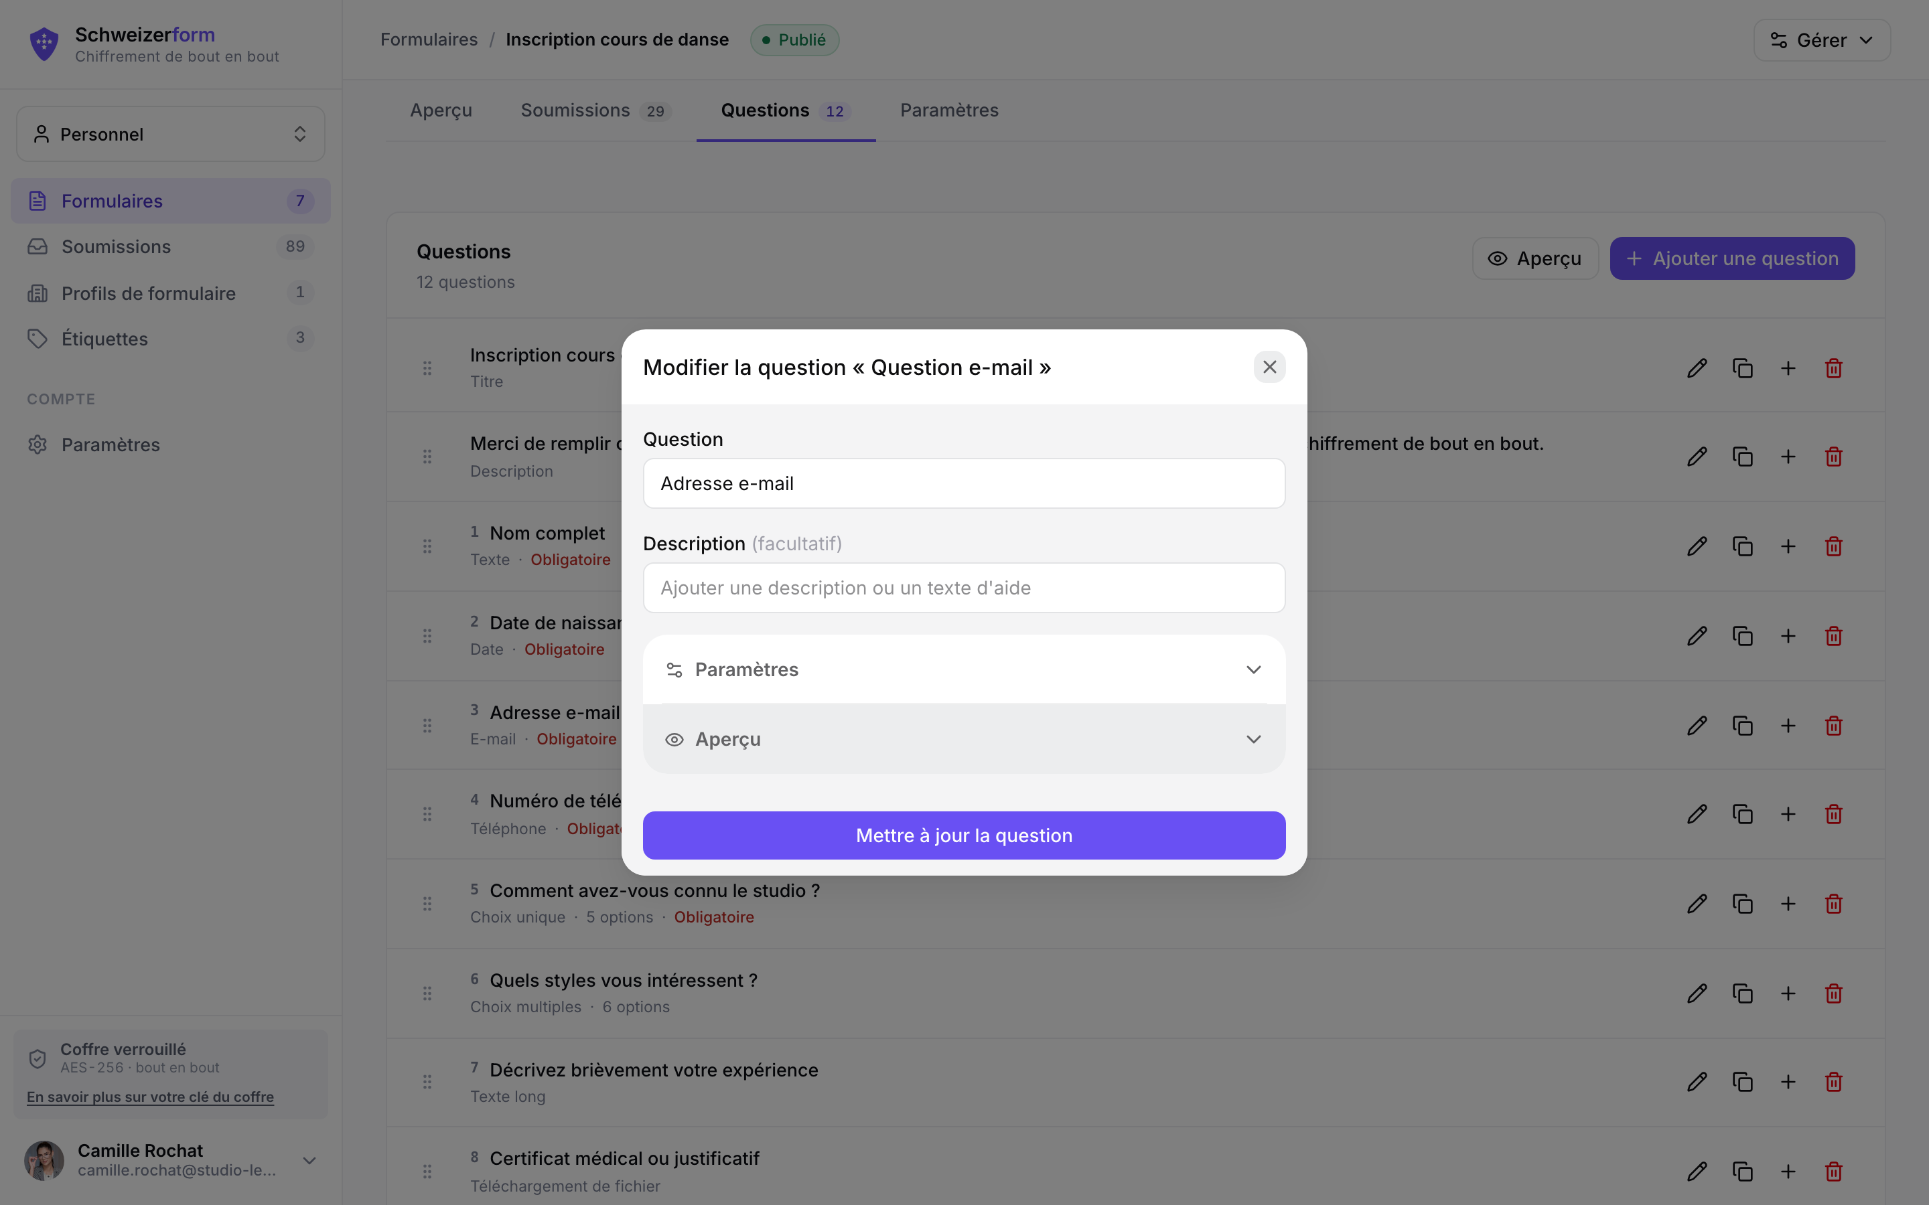Click the pencil edit icon for Nom complet

pyautogui.click(x=1696, y=546)
